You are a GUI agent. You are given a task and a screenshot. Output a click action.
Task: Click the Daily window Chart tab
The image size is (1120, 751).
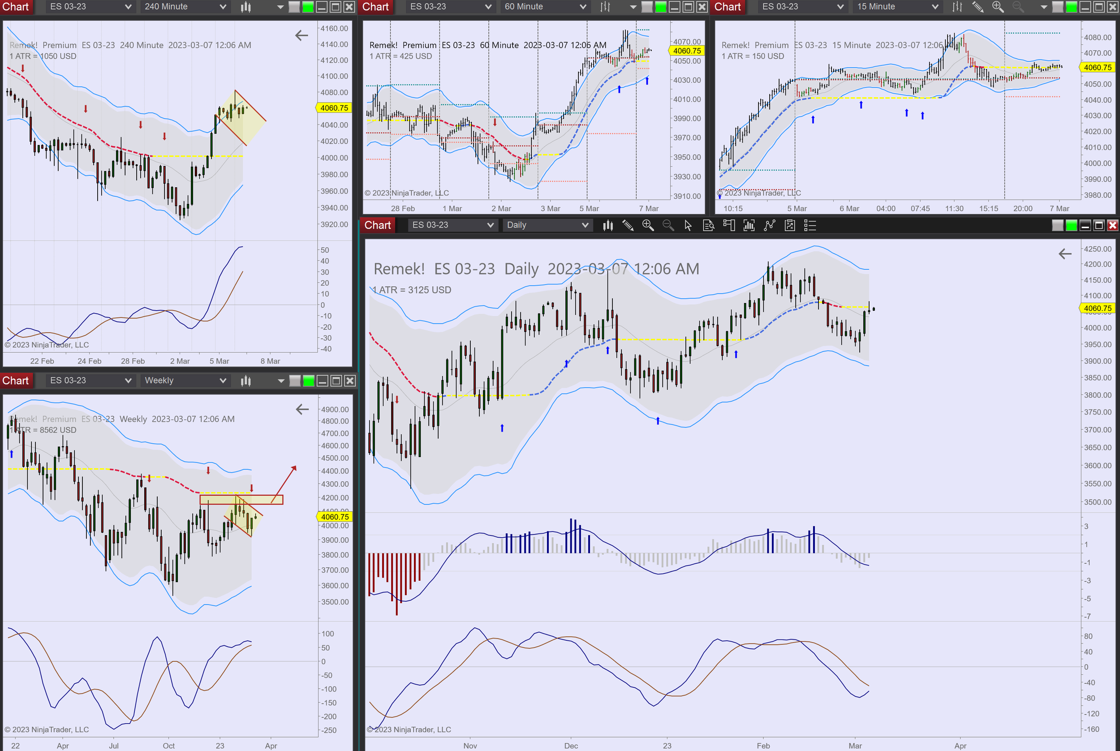pyautogui.click(x=377, y=225)
